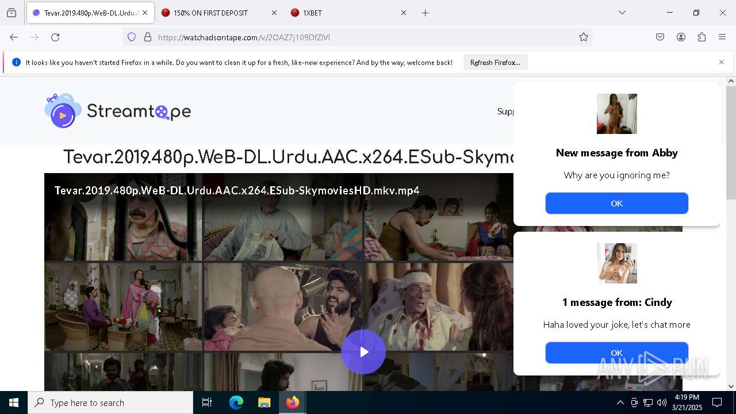The height and width of the screenshot is (414, 736).
Task: Open the Windows Start menu
Action: pyautogui.click(x=14, y=402)
